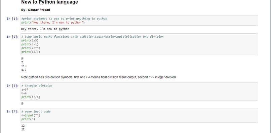Click the code line b=4
This screenshot has width=271, height=133.
click(x=24, y=93)
